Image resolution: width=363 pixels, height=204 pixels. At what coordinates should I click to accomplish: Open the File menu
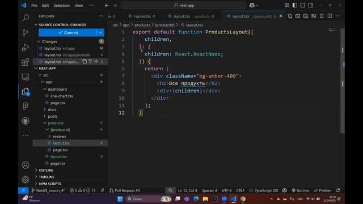click(x=34, y=5)
